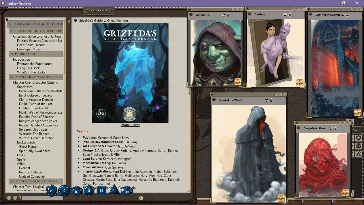Collapse the reference index sidebar arrow
Image resolution: width=364 pixels, height=205 pixels.
pos(69,22)
